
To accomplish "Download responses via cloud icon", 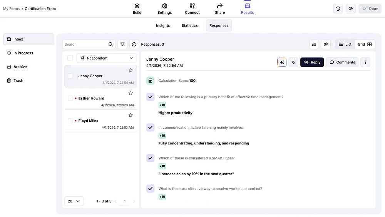I will coord(314,44).
